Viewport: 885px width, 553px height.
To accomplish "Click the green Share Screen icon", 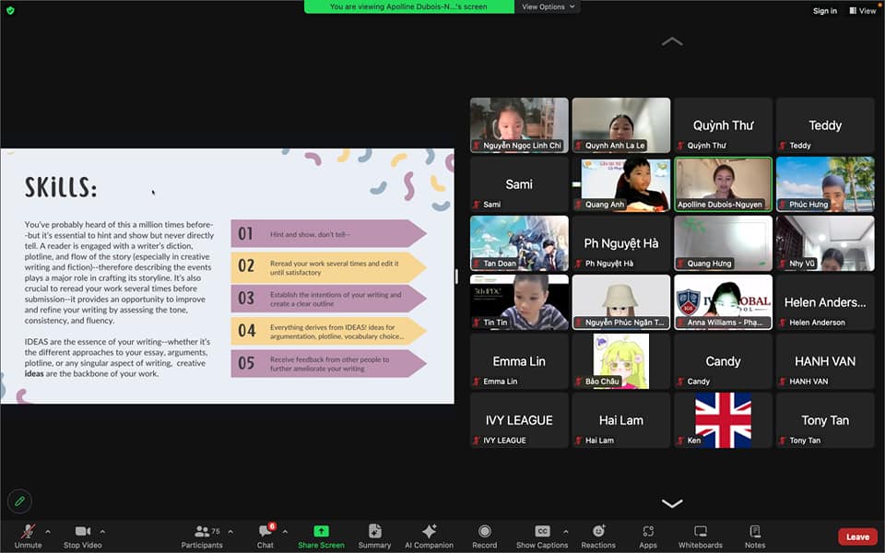I will 321,531.
